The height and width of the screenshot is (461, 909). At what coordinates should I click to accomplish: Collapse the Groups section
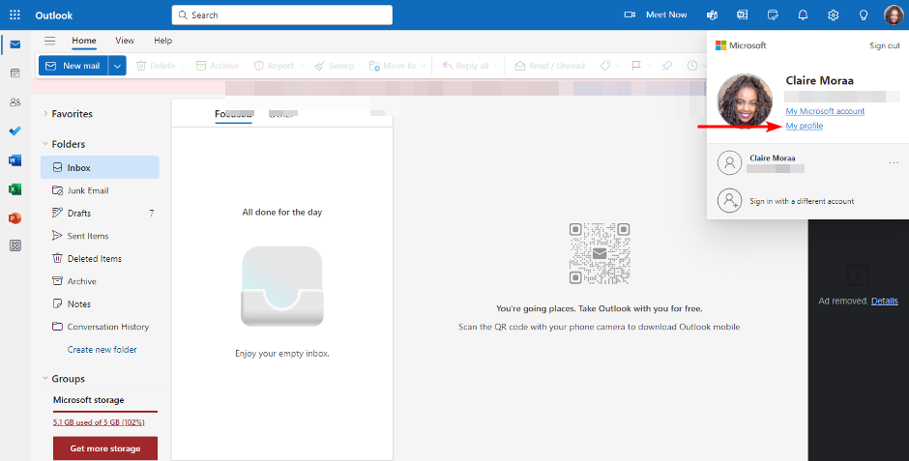click(x=45, y=378)
